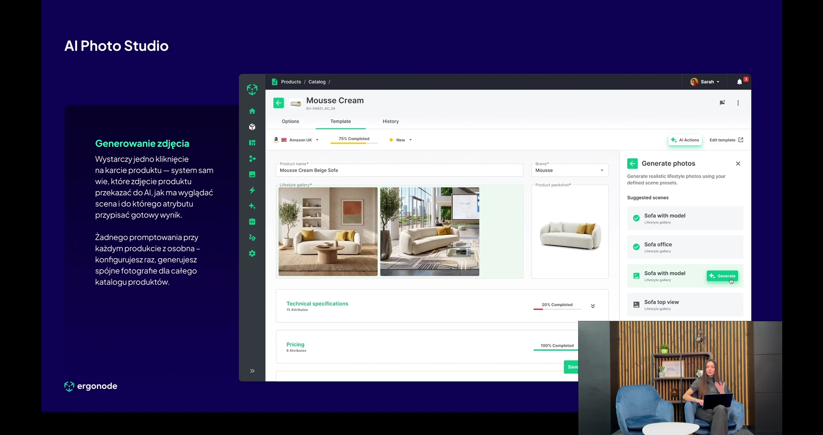Image resolution: width=823 pixels, height=435 pixels.
Task: Open the Brand dropdown
Action: 570,170
